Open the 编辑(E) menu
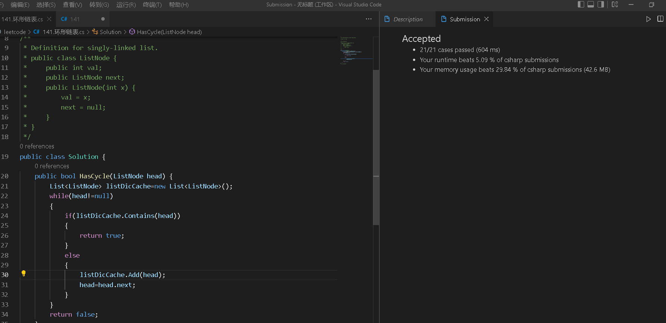Viewport: 666px width, 323px height. (20, 4)
